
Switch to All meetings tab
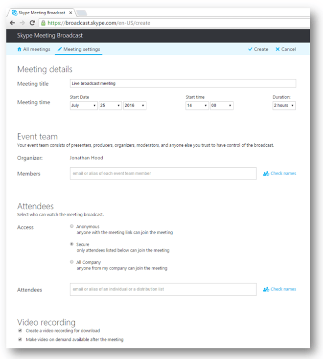click(34, 49)
